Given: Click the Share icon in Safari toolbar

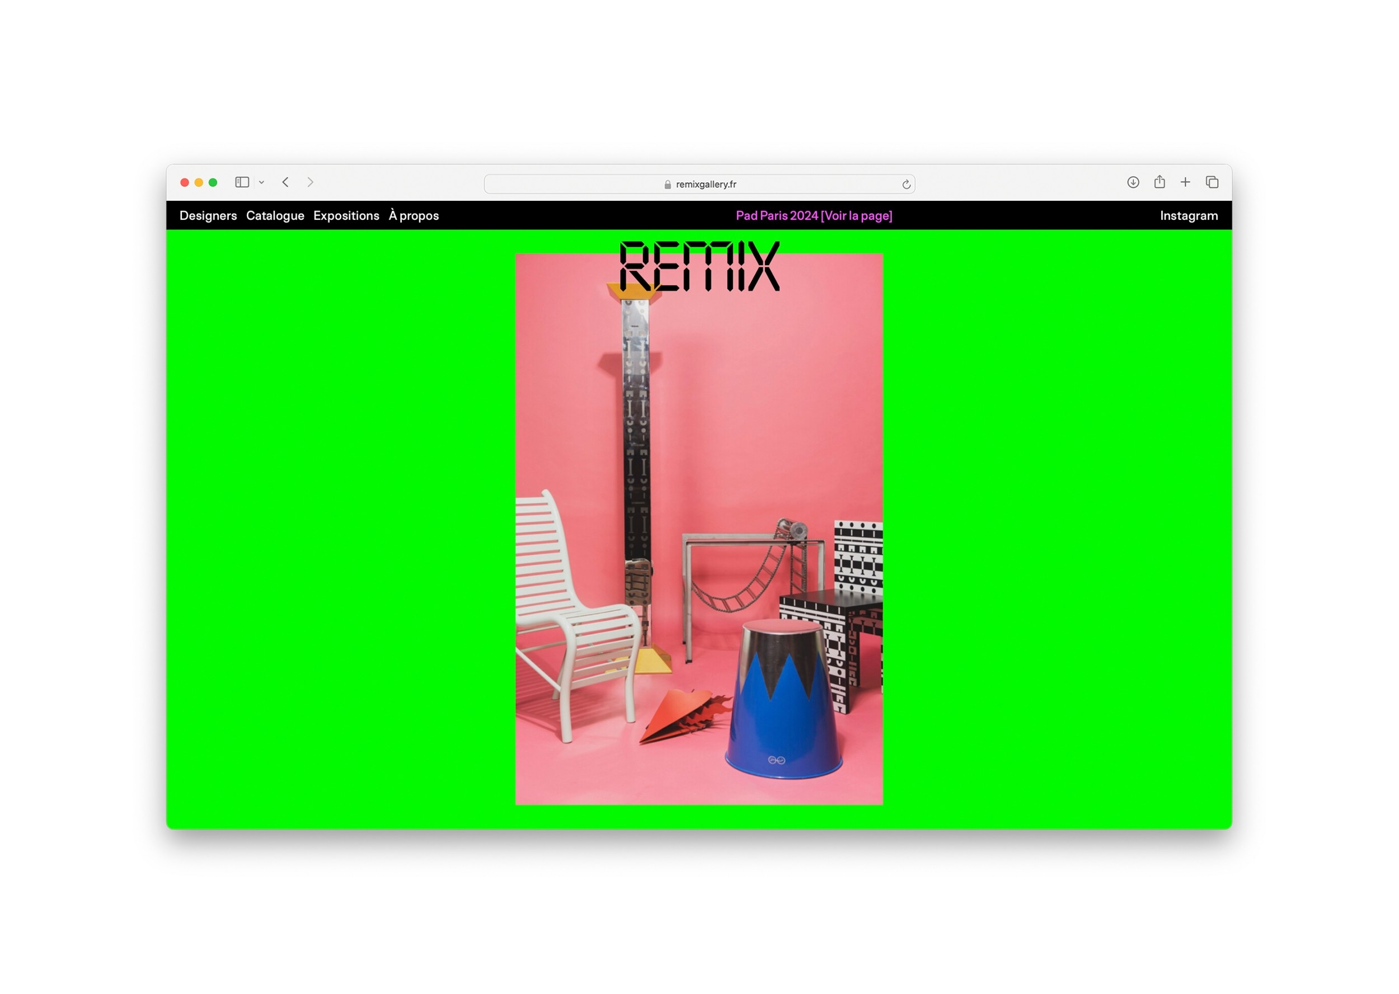Looking at the screenshot, I should tap(1159, 182).
